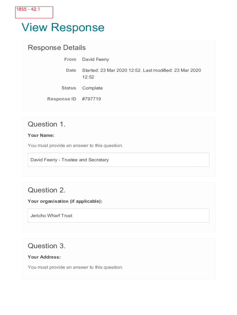237x315 pixels.
Task: Click the Your organisation (if applicable) label
Action: [x=65, y=201]
